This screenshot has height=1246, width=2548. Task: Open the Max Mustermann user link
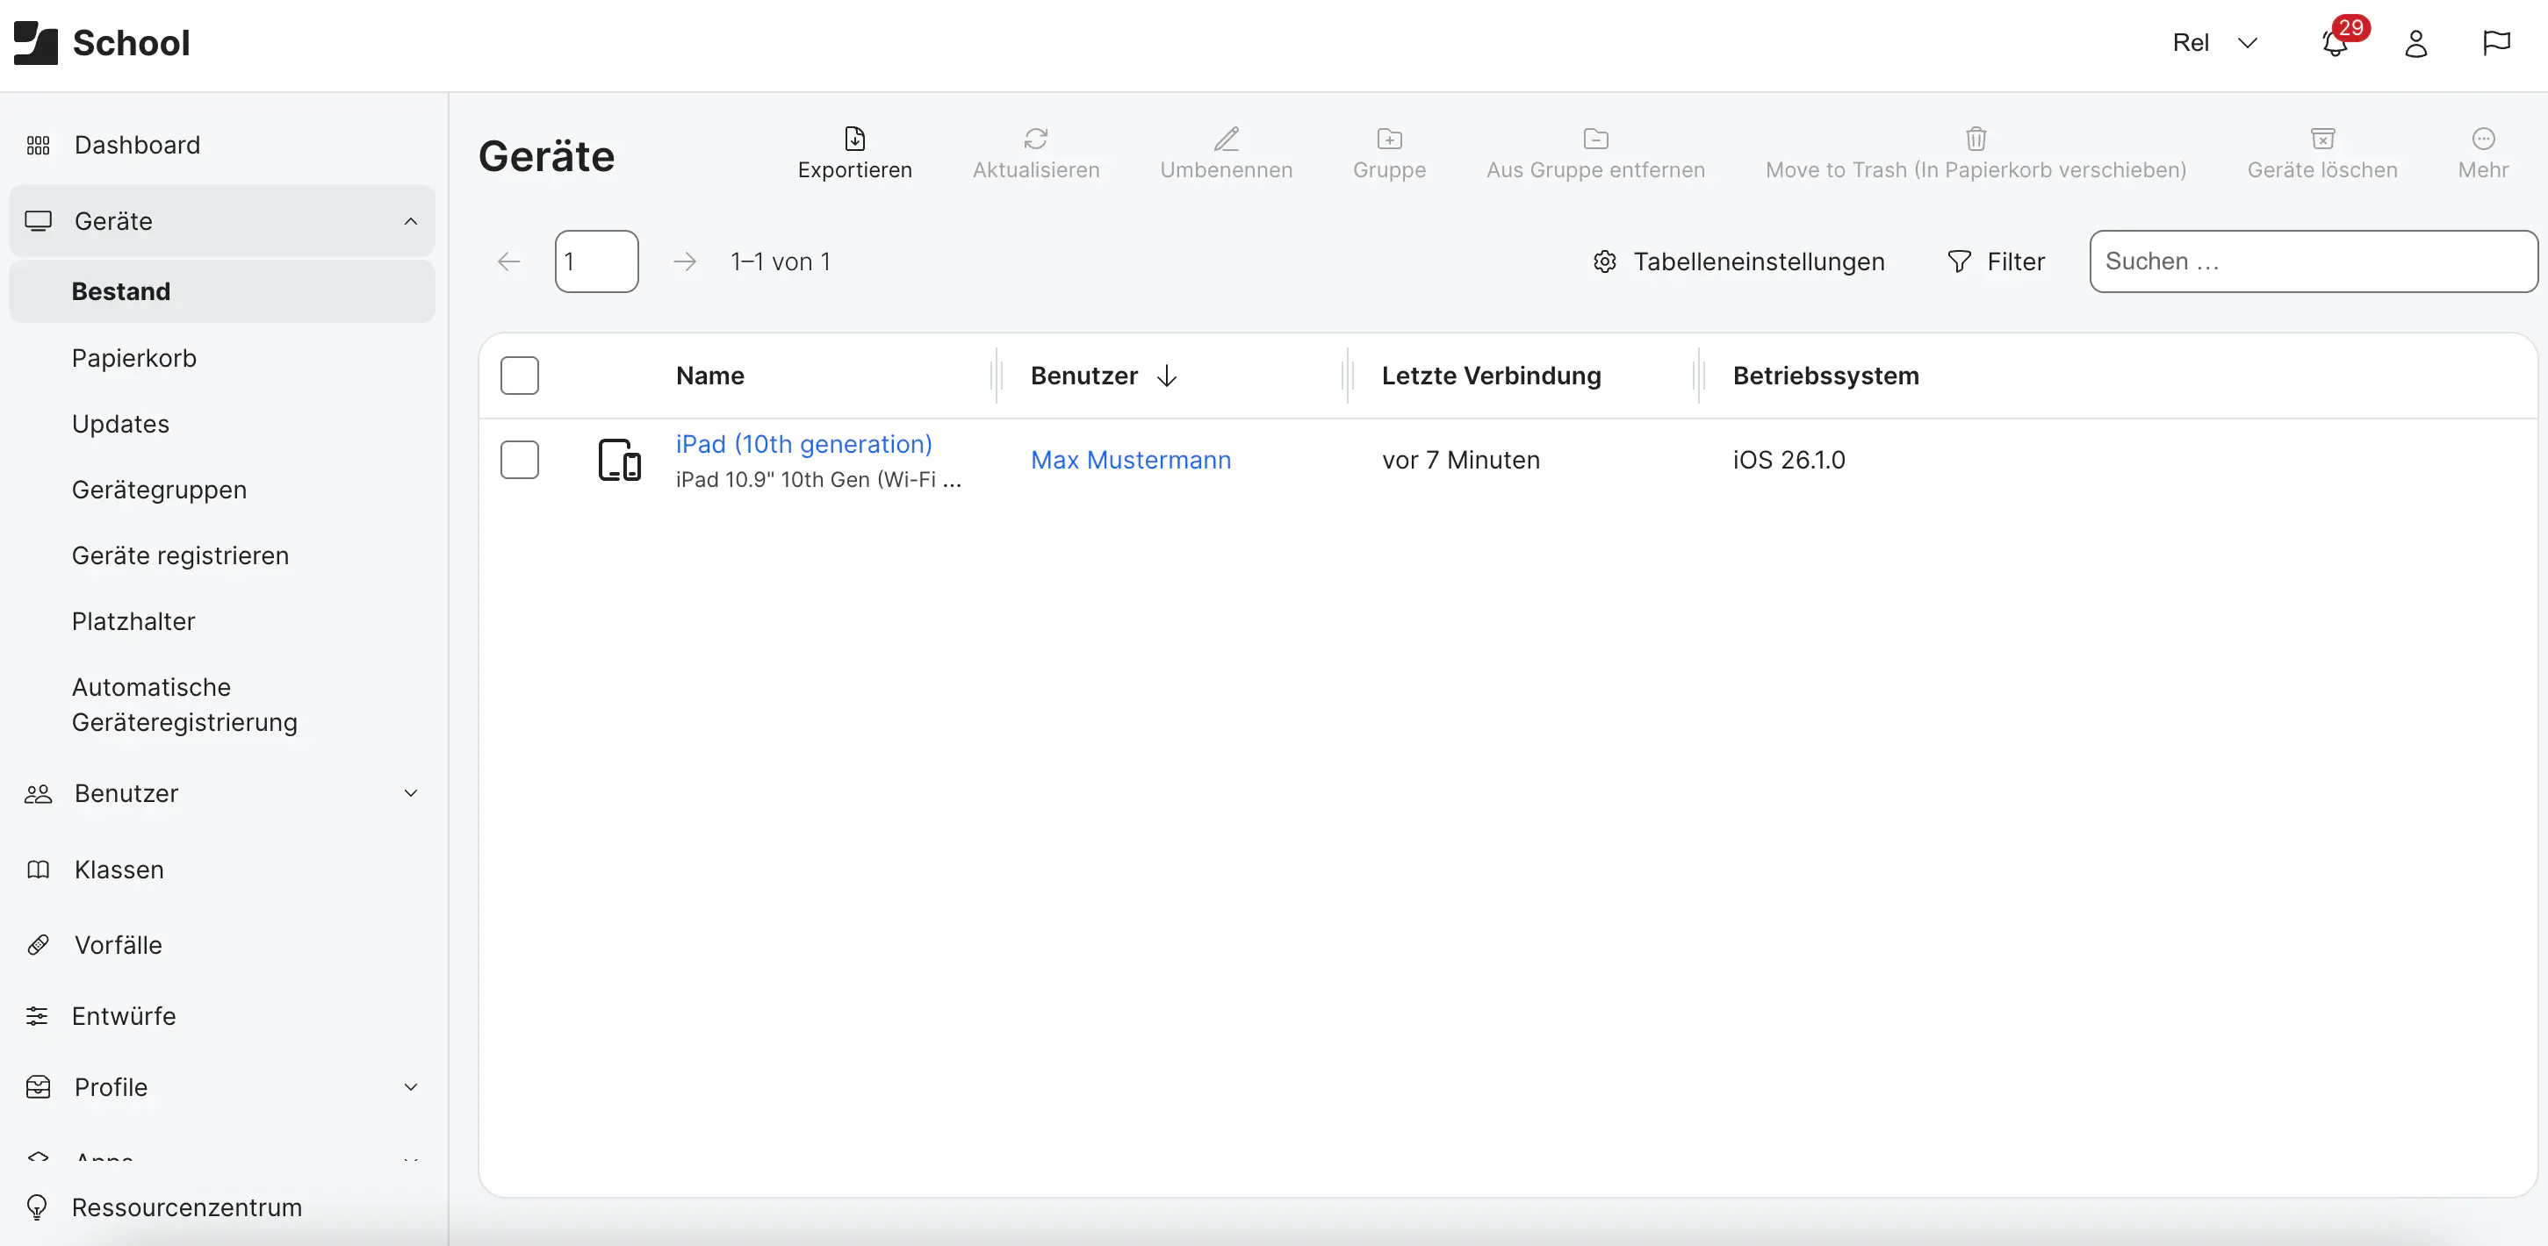1131,459
